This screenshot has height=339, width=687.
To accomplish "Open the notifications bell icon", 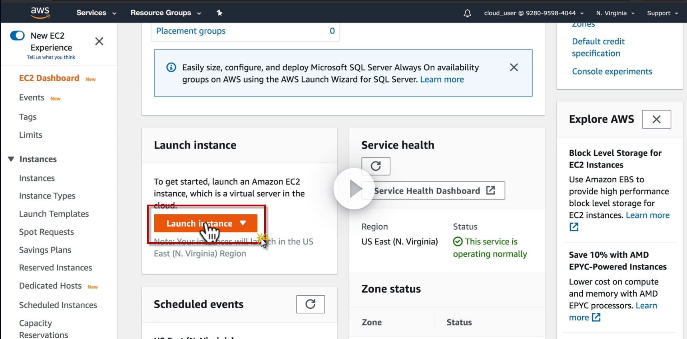I will tap(467, 13).
